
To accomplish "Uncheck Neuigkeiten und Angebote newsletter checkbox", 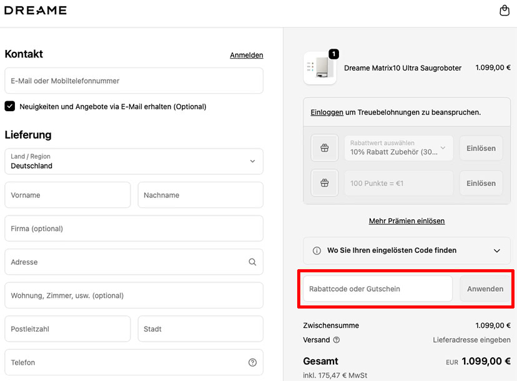I will [10, 106].
